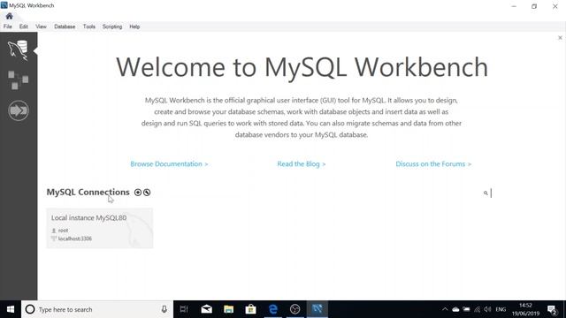
Task: Close the welcome message panel
Action: click(560, 37)
